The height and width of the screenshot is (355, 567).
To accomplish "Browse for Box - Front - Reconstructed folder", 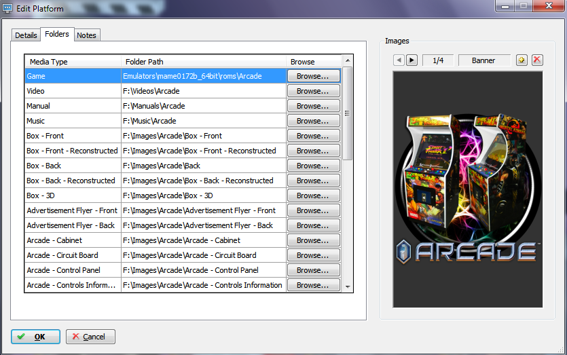I will pyautogui.click(x=314, y=151).
